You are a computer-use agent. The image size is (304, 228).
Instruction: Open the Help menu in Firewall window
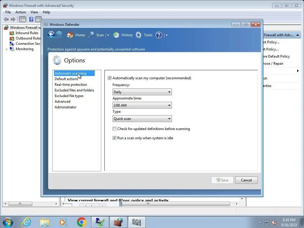pos(46,12)
